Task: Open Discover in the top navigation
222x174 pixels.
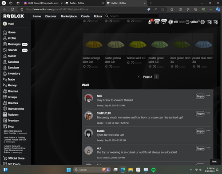Action: click(51, 16)
